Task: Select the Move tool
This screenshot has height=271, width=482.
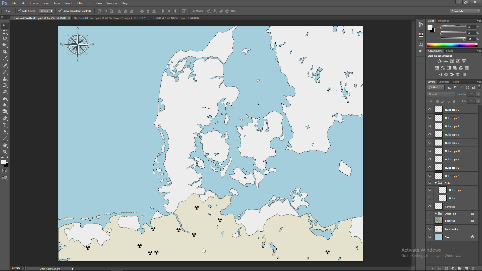Action: (x=5, y=26)
